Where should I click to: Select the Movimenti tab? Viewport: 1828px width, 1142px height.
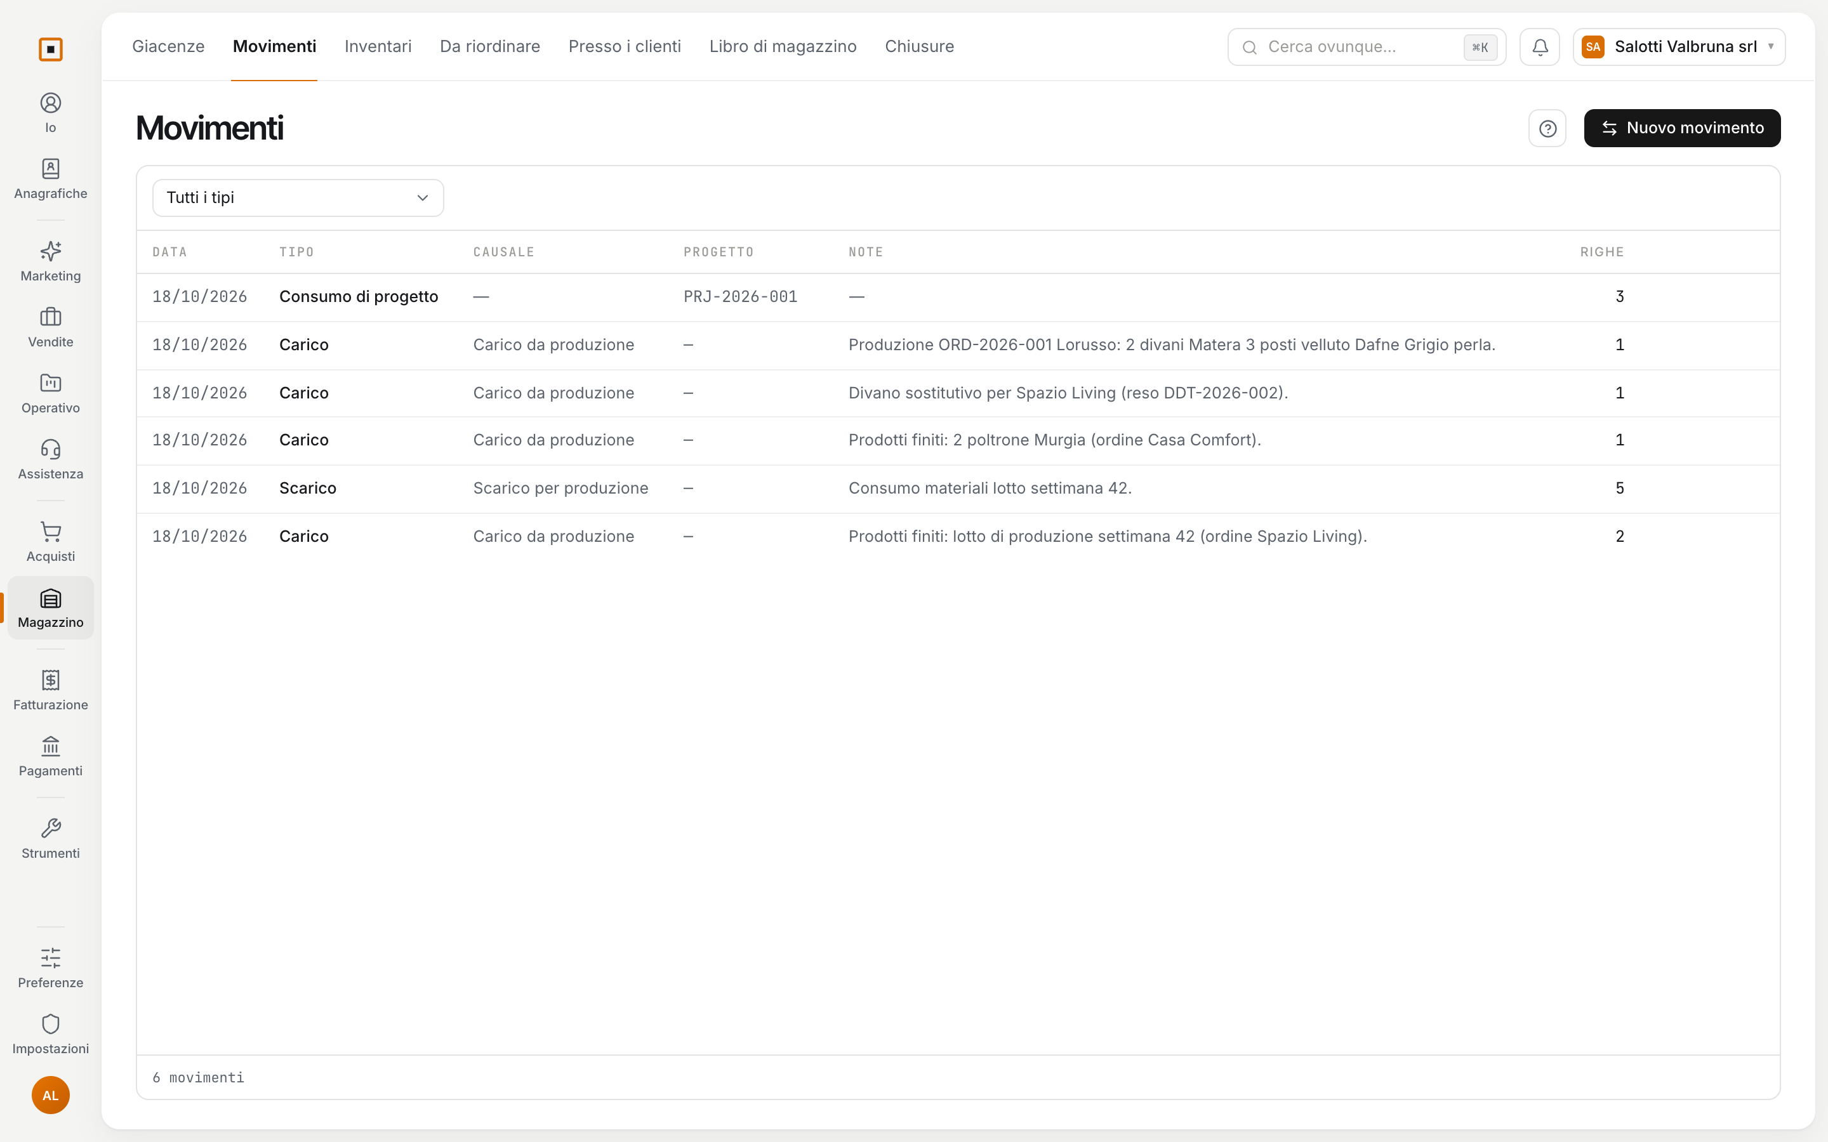(x=274, y=46)
